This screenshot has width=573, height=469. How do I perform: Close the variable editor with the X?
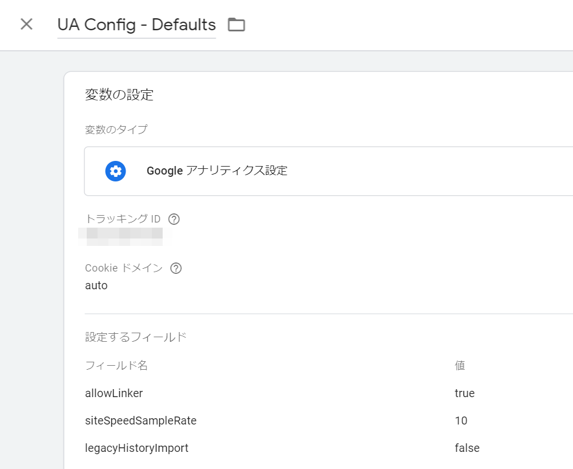(x=26, y=25)
